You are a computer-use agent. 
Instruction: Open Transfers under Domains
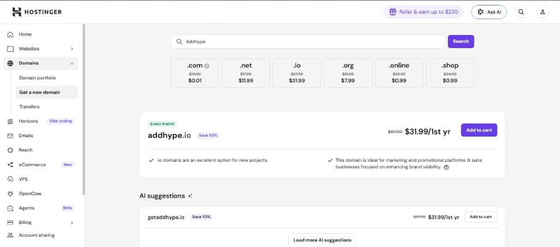point(30,107)
